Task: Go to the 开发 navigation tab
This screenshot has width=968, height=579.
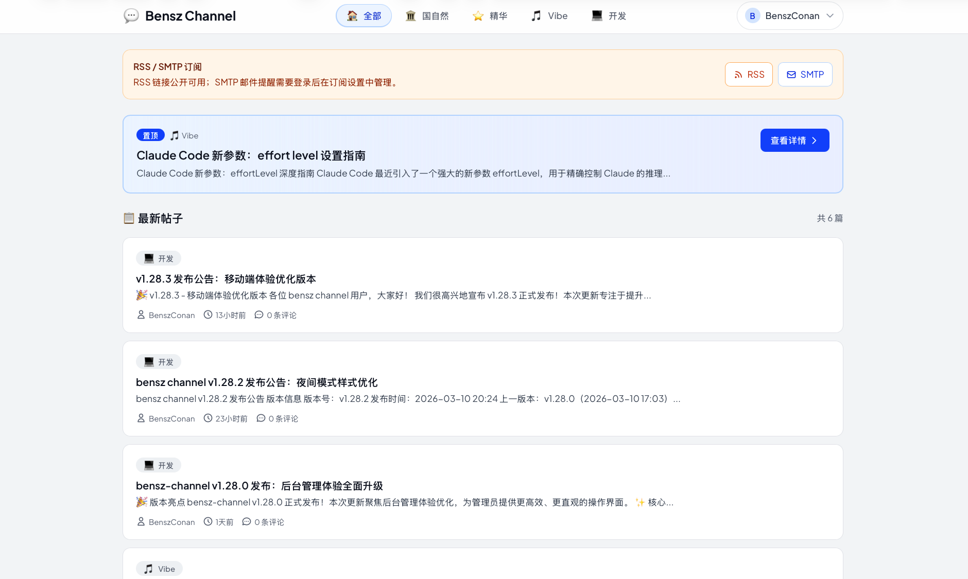Action: point(609,16)
